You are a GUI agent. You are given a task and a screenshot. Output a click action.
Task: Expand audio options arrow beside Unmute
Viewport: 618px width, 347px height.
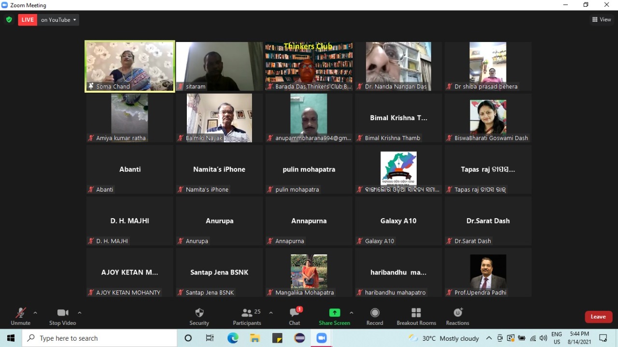[x=35, y=313]
